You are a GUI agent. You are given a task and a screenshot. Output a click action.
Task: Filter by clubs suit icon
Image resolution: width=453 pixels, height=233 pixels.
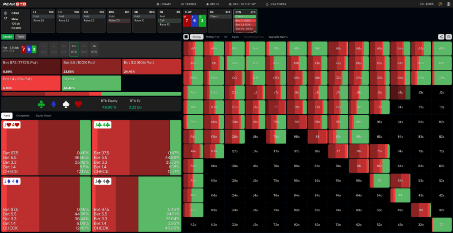tap(41, 105)
